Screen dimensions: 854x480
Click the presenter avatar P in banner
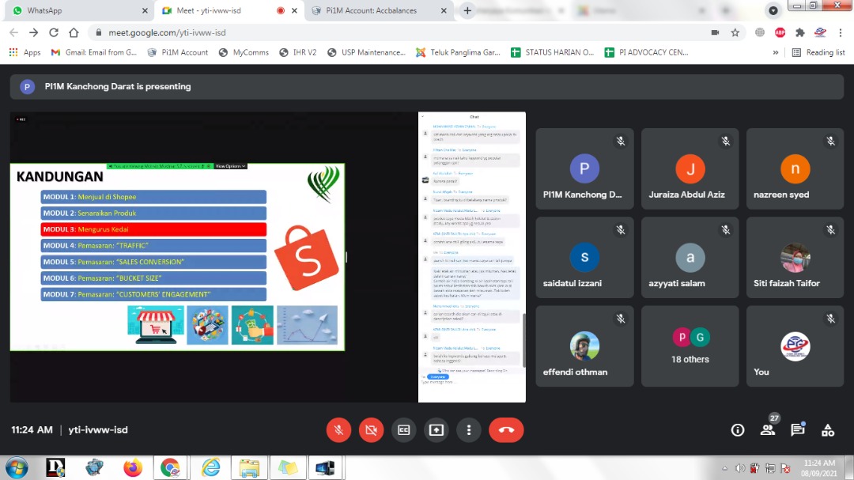[x=27, y=87]
